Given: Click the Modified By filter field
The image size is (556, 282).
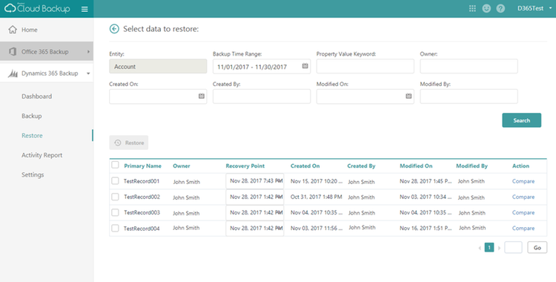Looking at the screenshot, I should click(x=469, y=96).
